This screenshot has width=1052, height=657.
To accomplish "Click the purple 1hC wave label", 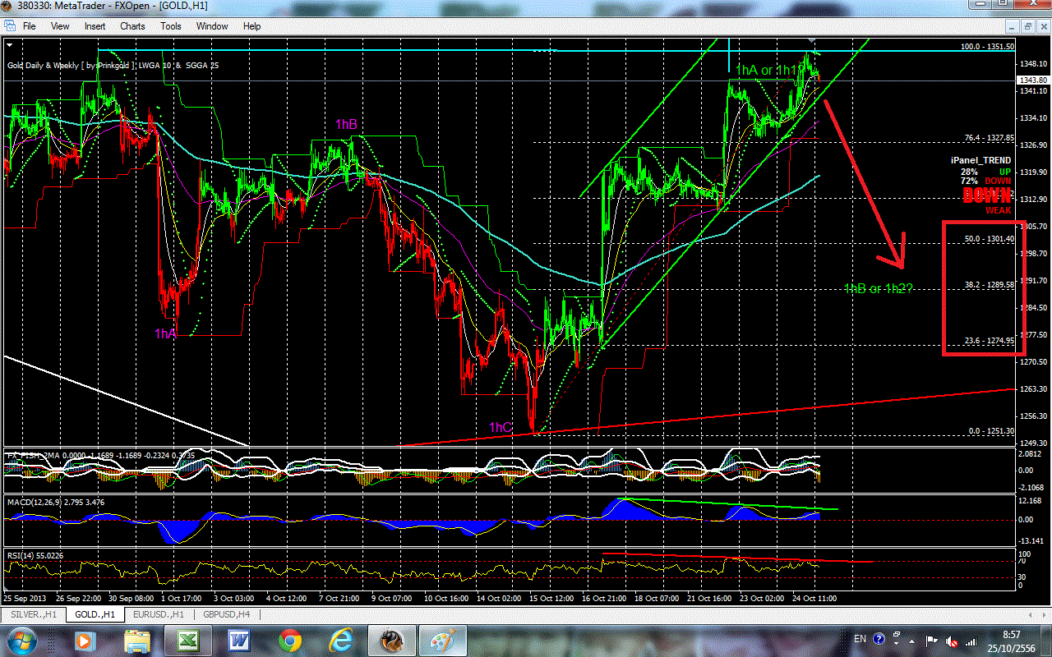I will coord(501,427).
